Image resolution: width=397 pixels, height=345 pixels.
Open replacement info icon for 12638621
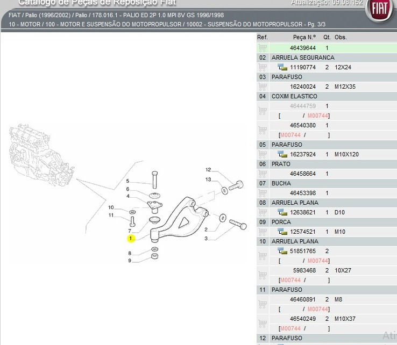[282, 212]
